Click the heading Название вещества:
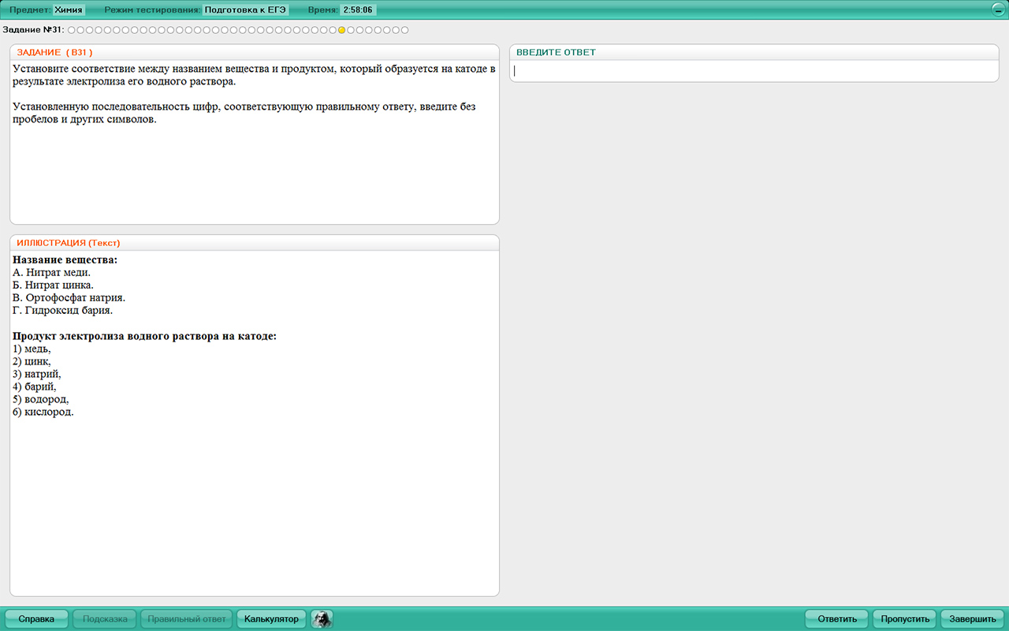Image resolution: width=1009 pixels, height=631 pixels. (65, 259)
